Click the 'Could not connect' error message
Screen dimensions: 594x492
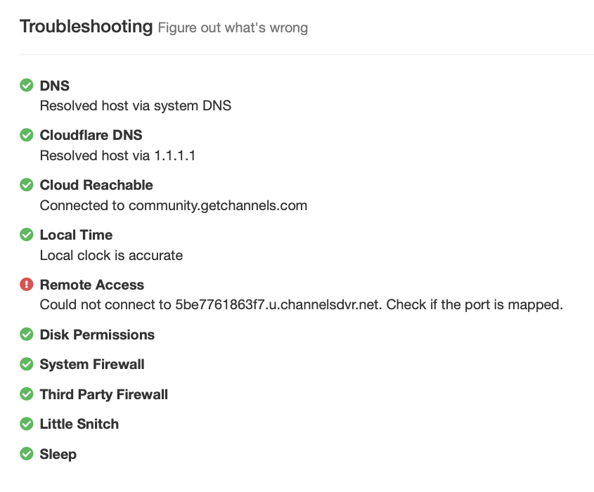[x=302, y=305]
